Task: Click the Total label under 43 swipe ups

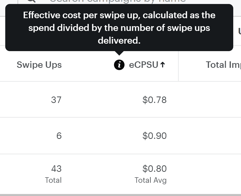Action: (x=53, y=180)
